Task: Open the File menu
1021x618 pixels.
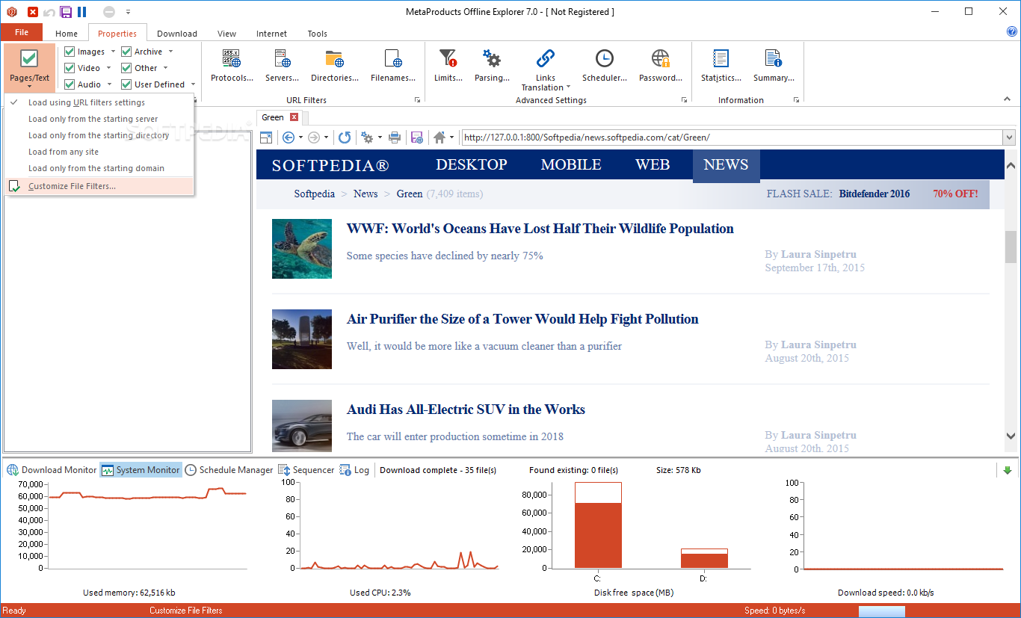Action: [22, 33]
